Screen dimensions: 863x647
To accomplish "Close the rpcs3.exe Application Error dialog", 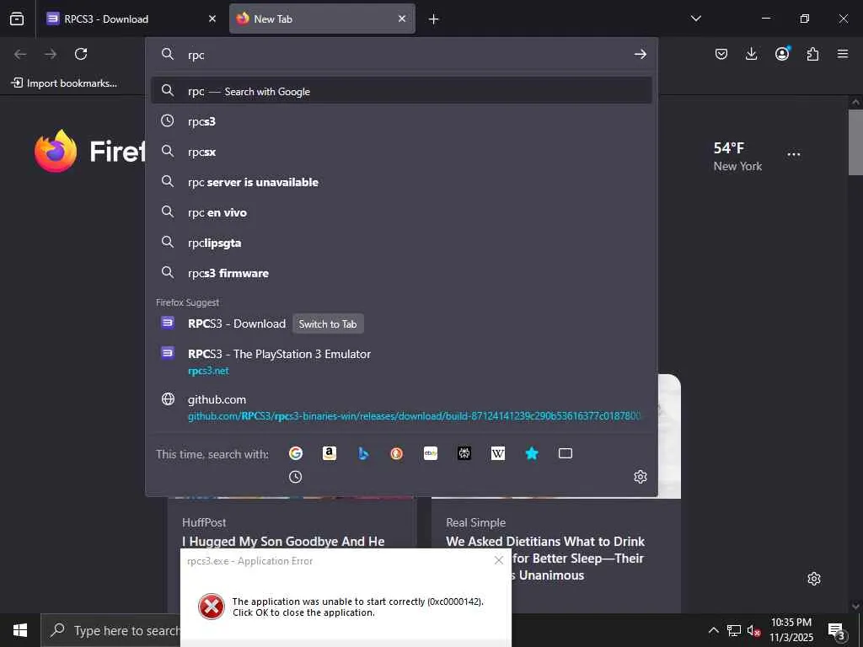I will tap(499, 560).
